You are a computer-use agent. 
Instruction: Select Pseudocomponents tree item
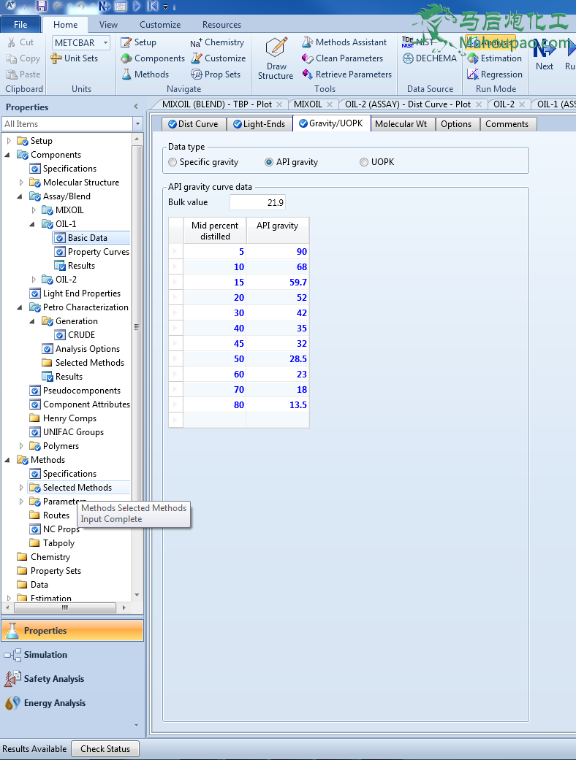[x=75, y=391]
